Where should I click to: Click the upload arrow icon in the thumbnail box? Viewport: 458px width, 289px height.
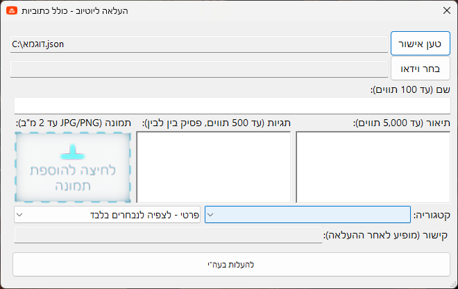(72, 150)
